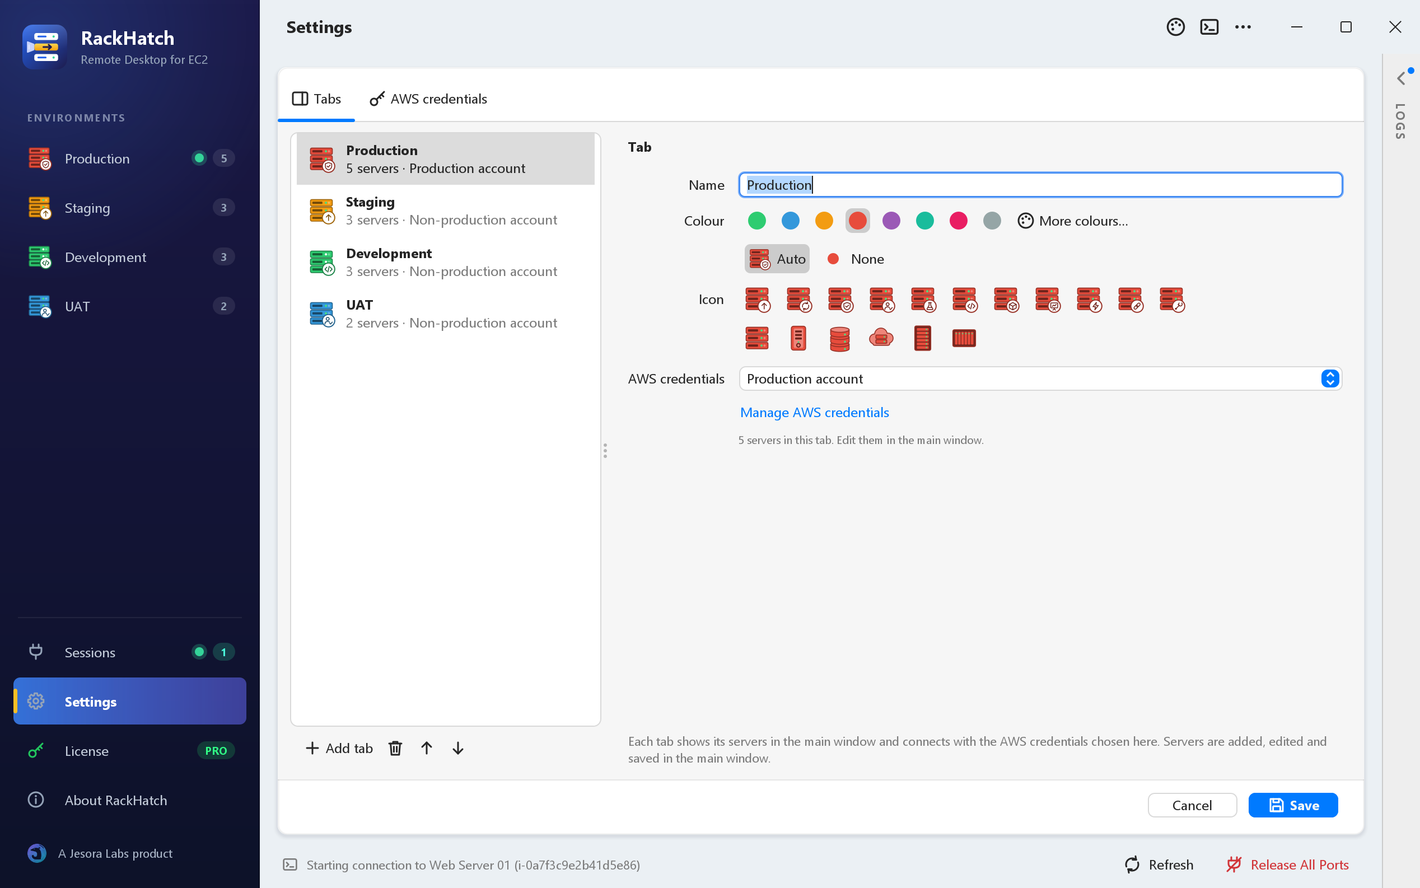Screen dimensions: 1420x888
Task: Open the theme palette in title bar
Action: (1176, 27)
